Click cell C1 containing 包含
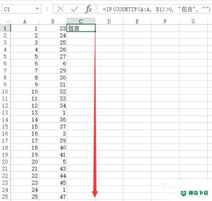Image resolution: width=212 pixels, height=201 pixels. coord(81,28)
